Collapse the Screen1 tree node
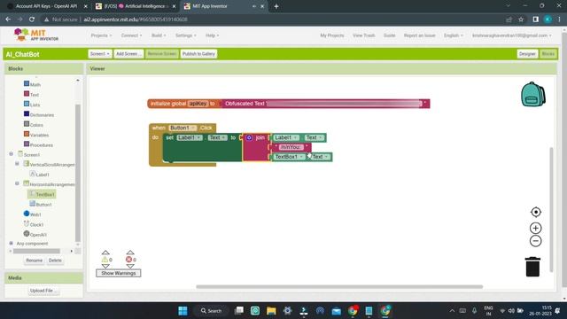 (12, 153)
